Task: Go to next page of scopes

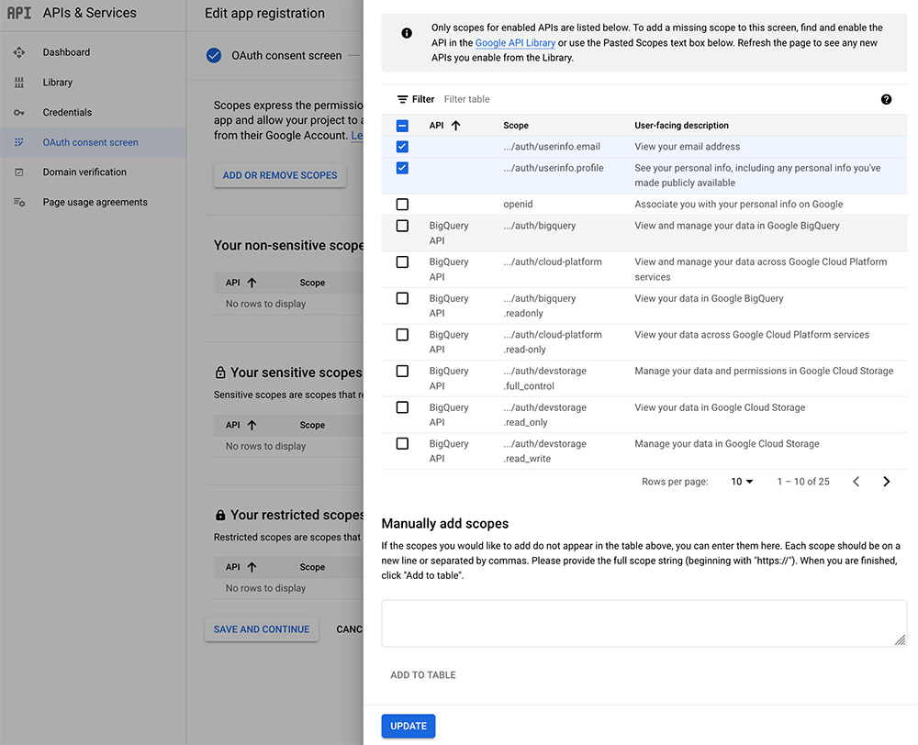Action: point(886,482)
